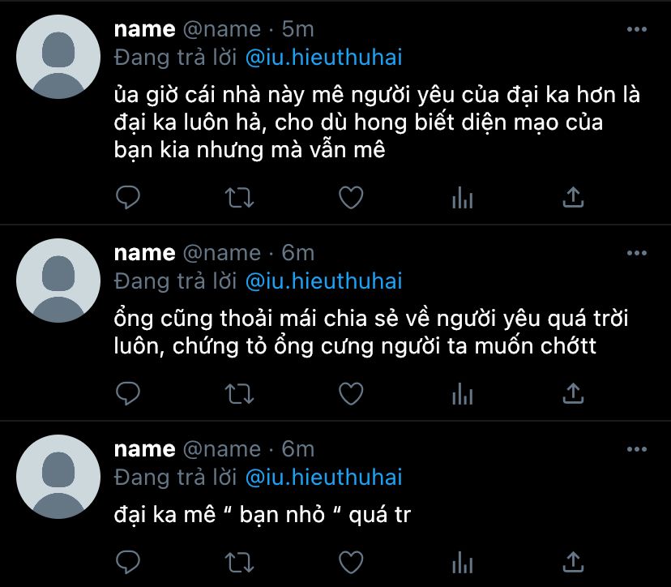
Task: Share the first tweet from 5m ago
Action: pyautogui.click(x=573, y=197)
